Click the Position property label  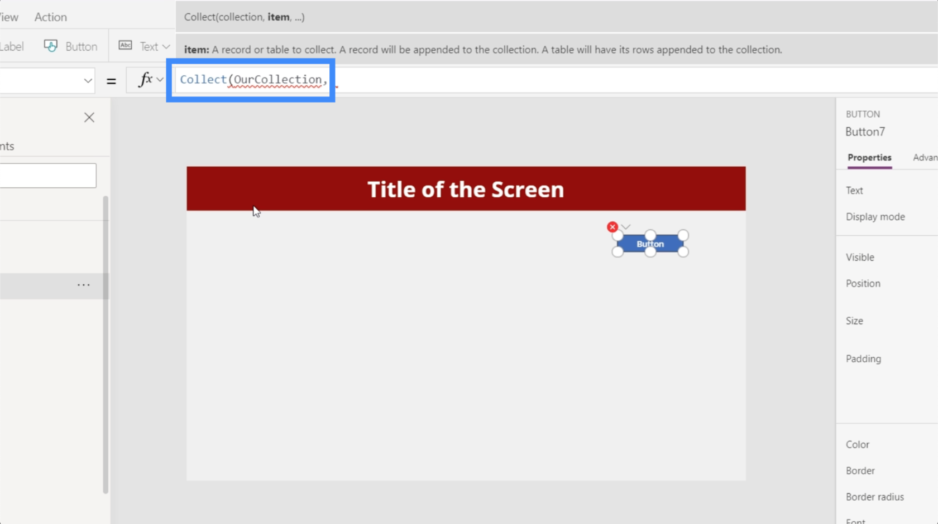click(x=863, y=284)
